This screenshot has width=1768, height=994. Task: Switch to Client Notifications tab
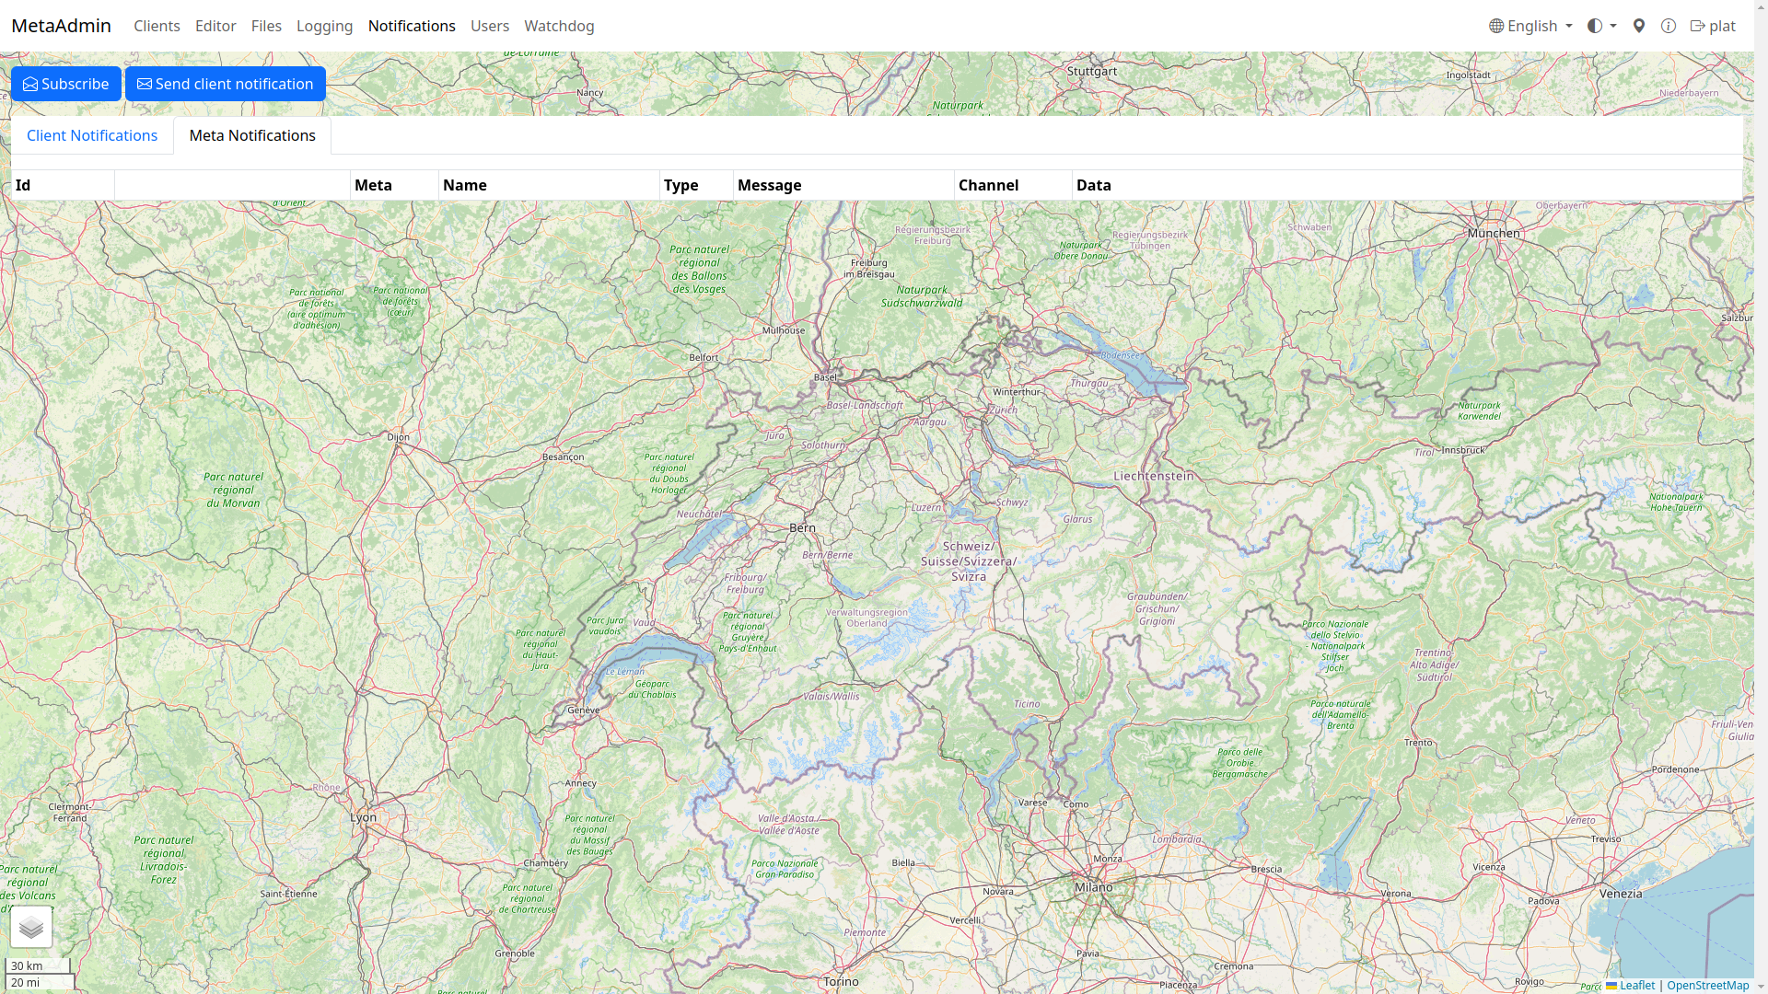pos(92,135)
